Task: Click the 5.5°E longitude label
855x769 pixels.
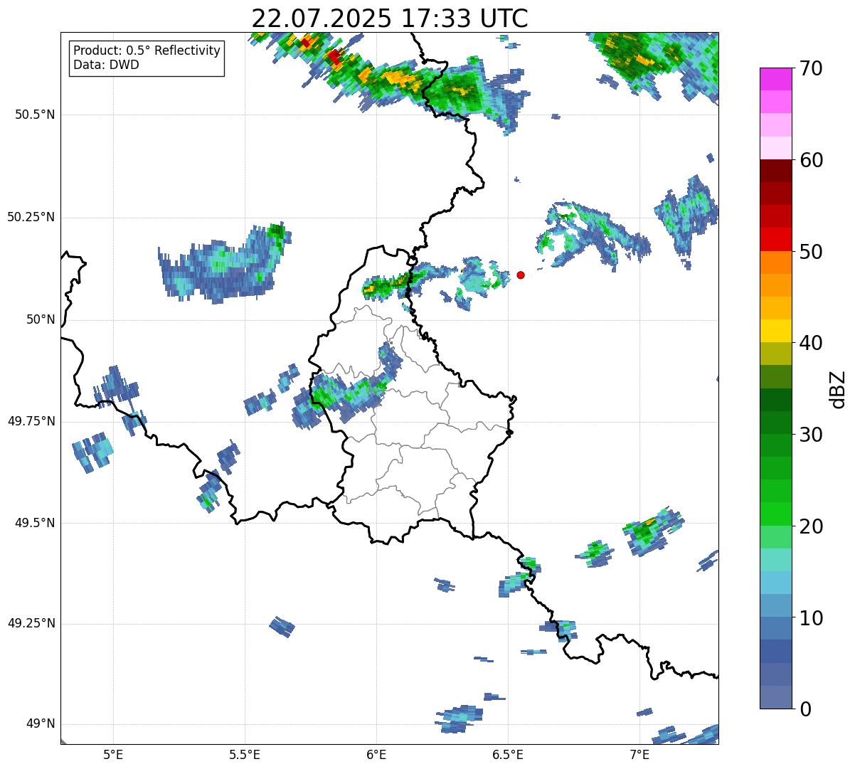Action: point(245,754)
